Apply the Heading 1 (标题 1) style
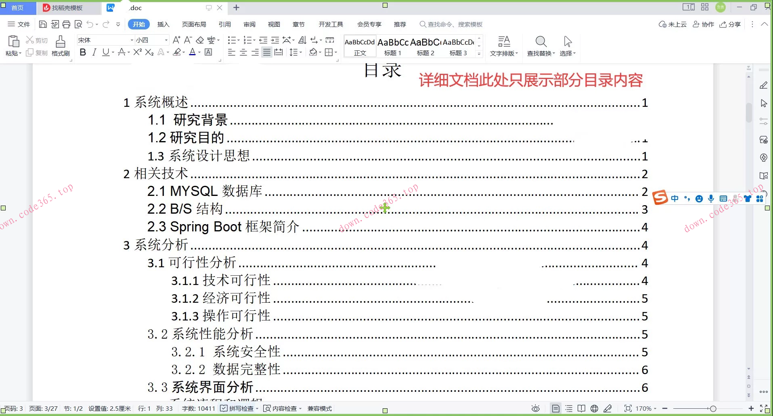The height and width of the screenshot is (416, 773). click(x=392, y=46)
